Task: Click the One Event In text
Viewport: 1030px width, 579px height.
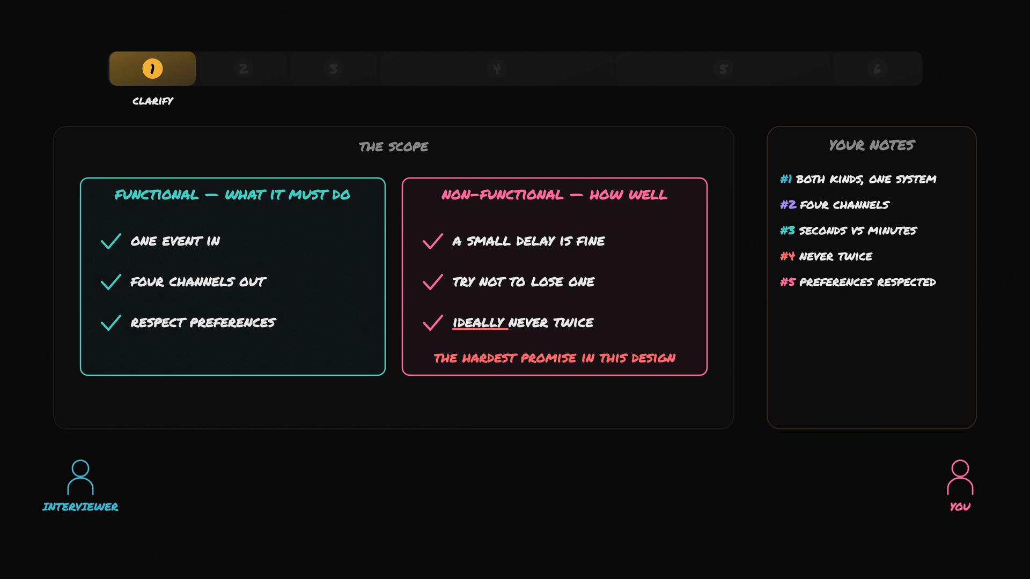Action: pyautogui.click(x=175, y=241)
